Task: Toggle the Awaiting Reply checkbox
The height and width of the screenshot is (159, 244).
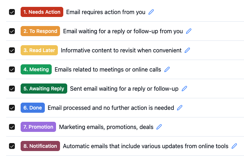Action: pyautogui.click(x=12, y=89)
